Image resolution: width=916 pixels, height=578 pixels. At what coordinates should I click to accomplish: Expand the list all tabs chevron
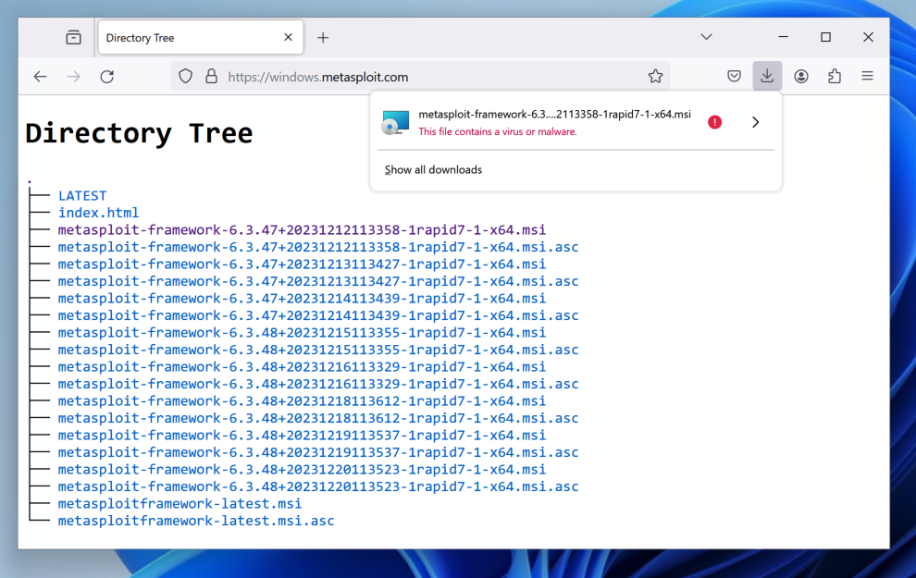(x=706, y=37)
